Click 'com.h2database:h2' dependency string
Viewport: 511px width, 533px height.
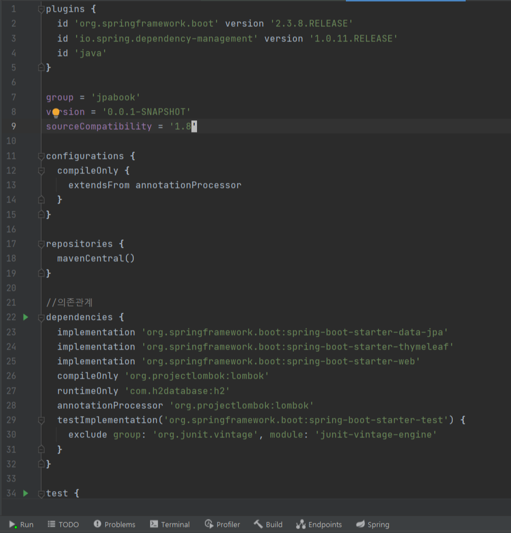pos(177,391)
